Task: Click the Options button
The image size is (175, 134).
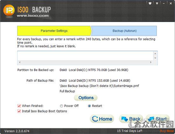Action: 86,98
